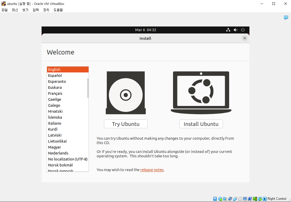Click the video recording indicator icon
The width and height of the screenshot is (291, 202).
point(250,199)
